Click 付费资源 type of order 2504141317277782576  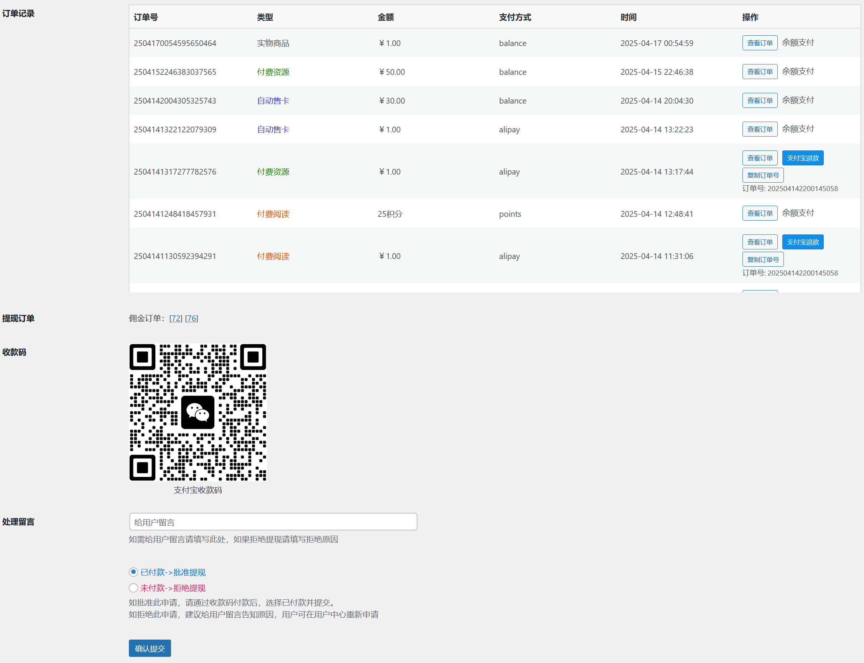273,172
